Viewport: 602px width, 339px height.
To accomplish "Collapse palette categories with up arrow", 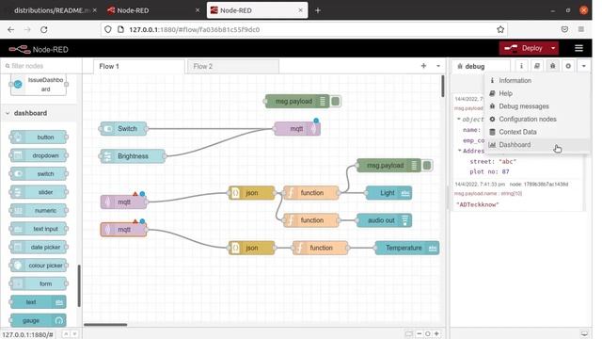I will coord(66,334).
